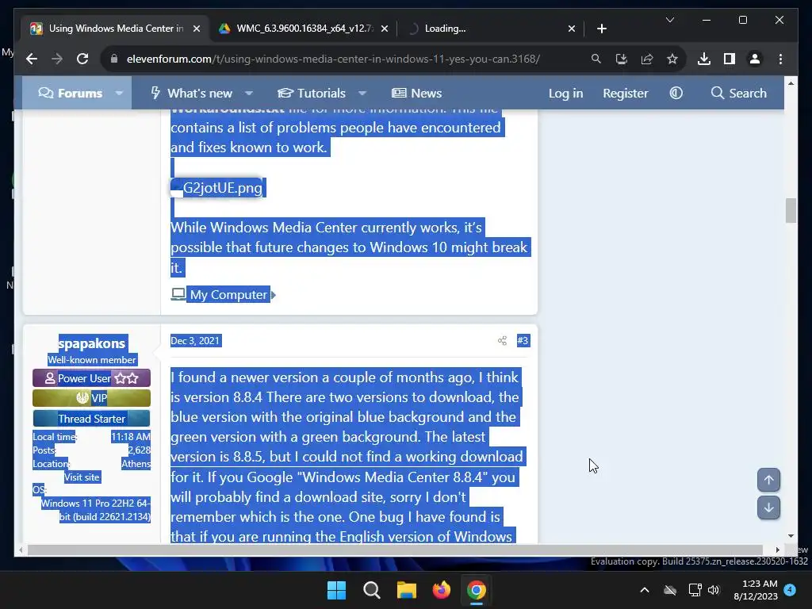The width and height of the screenshot is (812, 609).
Task: Open What's new in the forum nav
Action: (192, 94)
